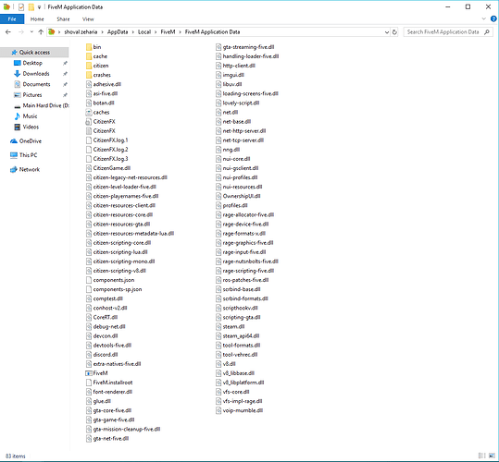Image resolution: width=499 pixels, height=462 pixels.
Task: Select imgui.dll in the file list
Action: pyautogui.click(x=230, y=75)
